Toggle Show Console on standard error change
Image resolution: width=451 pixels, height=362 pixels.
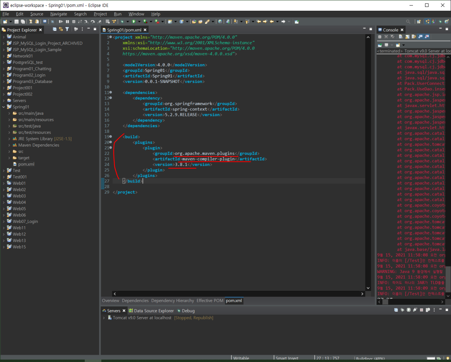click(427, 37)
